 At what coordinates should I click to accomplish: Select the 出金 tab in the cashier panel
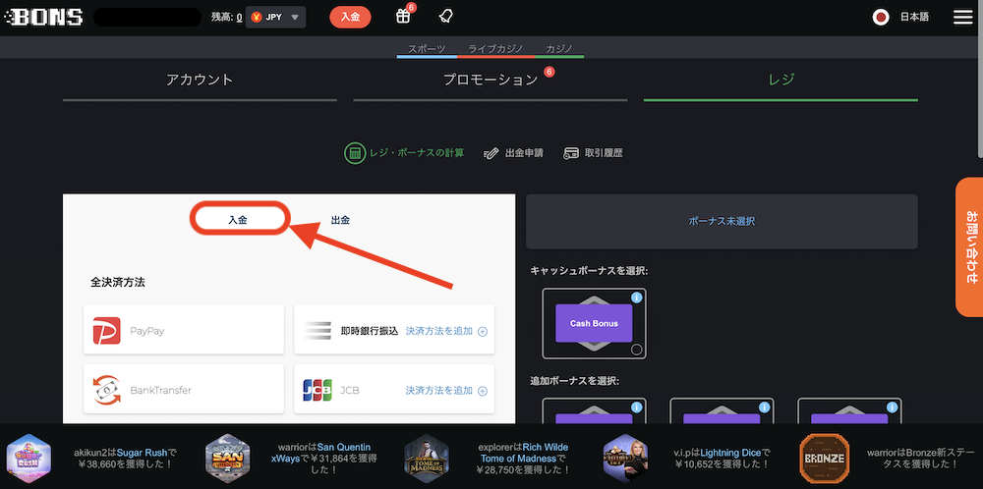340,220
